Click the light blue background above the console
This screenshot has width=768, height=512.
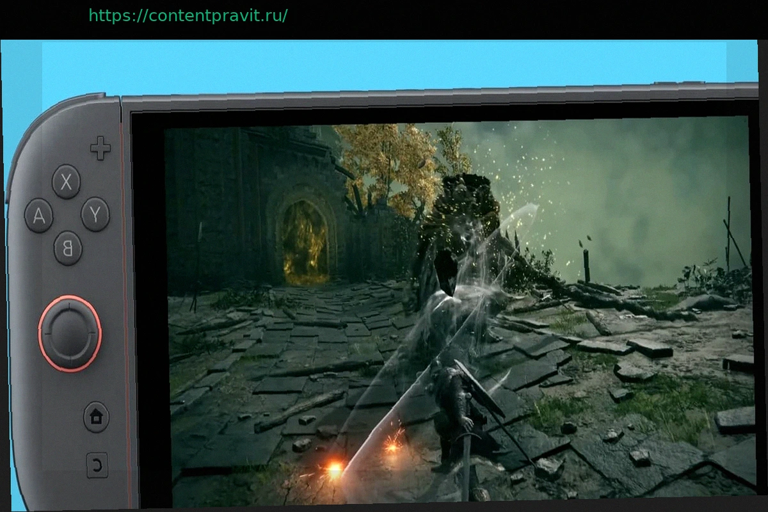click(384, 64)
